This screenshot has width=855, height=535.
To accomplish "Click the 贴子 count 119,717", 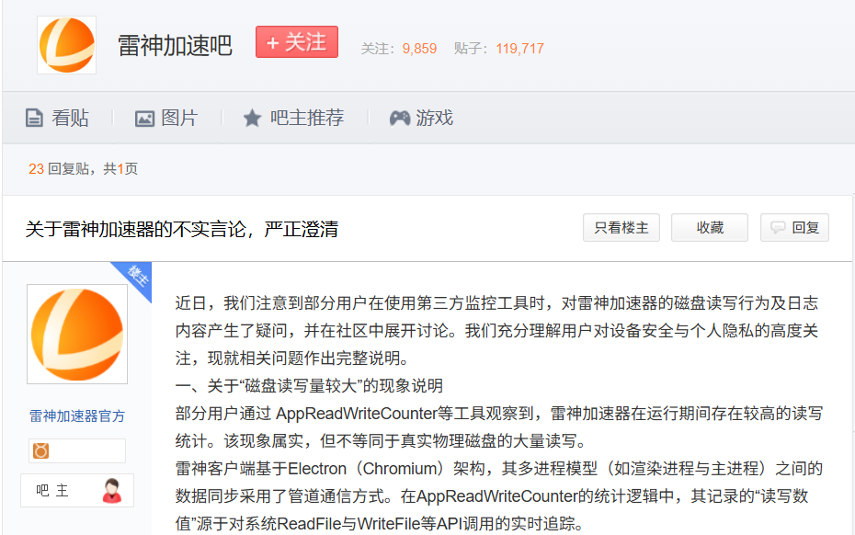I will click(x=519, y=49).
